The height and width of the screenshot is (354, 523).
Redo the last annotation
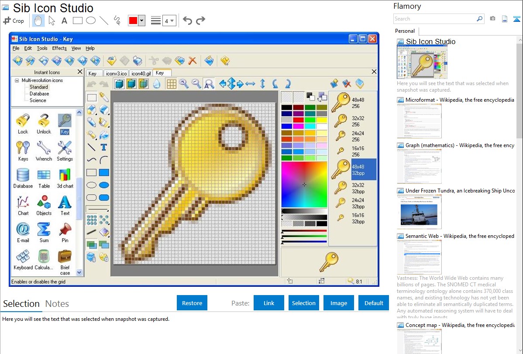click(200, 21)
